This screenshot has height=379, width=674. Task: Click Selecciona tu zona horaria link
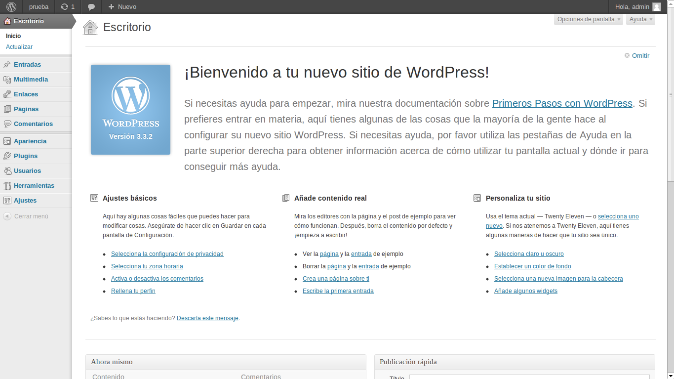coord(147,266)
